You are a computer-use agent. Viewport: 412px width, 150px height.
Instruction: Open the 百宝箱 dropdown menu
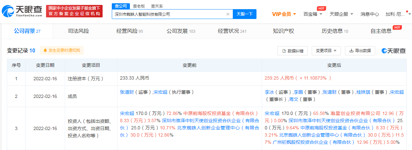tap(312, 14)
